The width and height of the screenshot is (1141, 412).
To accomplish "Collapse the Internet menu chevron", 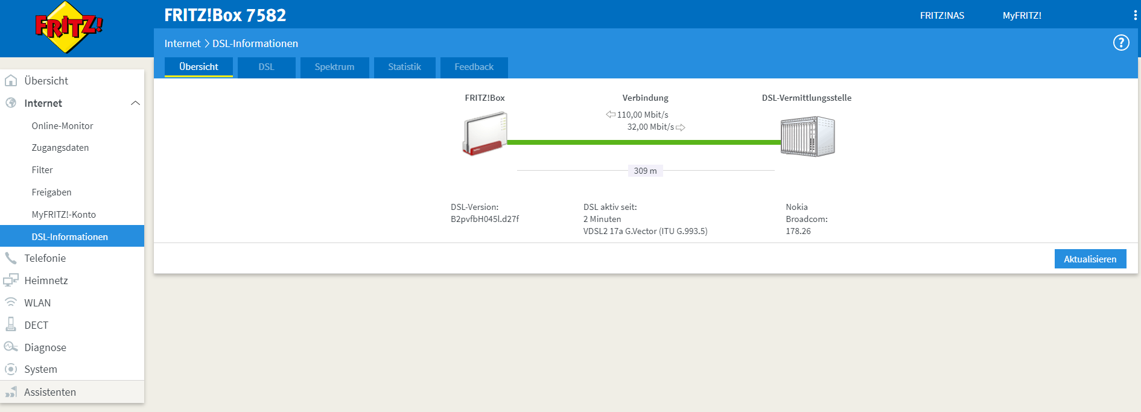I will click(x=135, y=103).
